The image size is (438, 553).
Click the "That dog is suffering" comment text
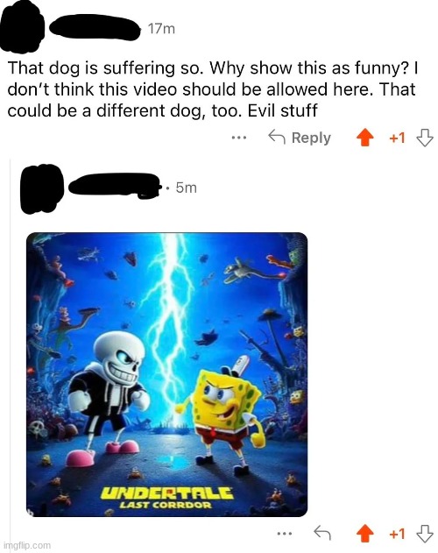click(213, 89)
